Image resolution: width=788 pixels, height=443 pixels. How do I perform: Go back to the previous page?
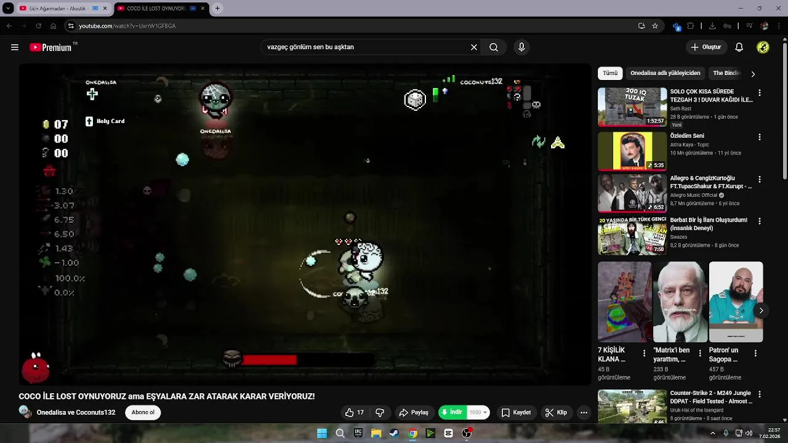tap(9, 26)
